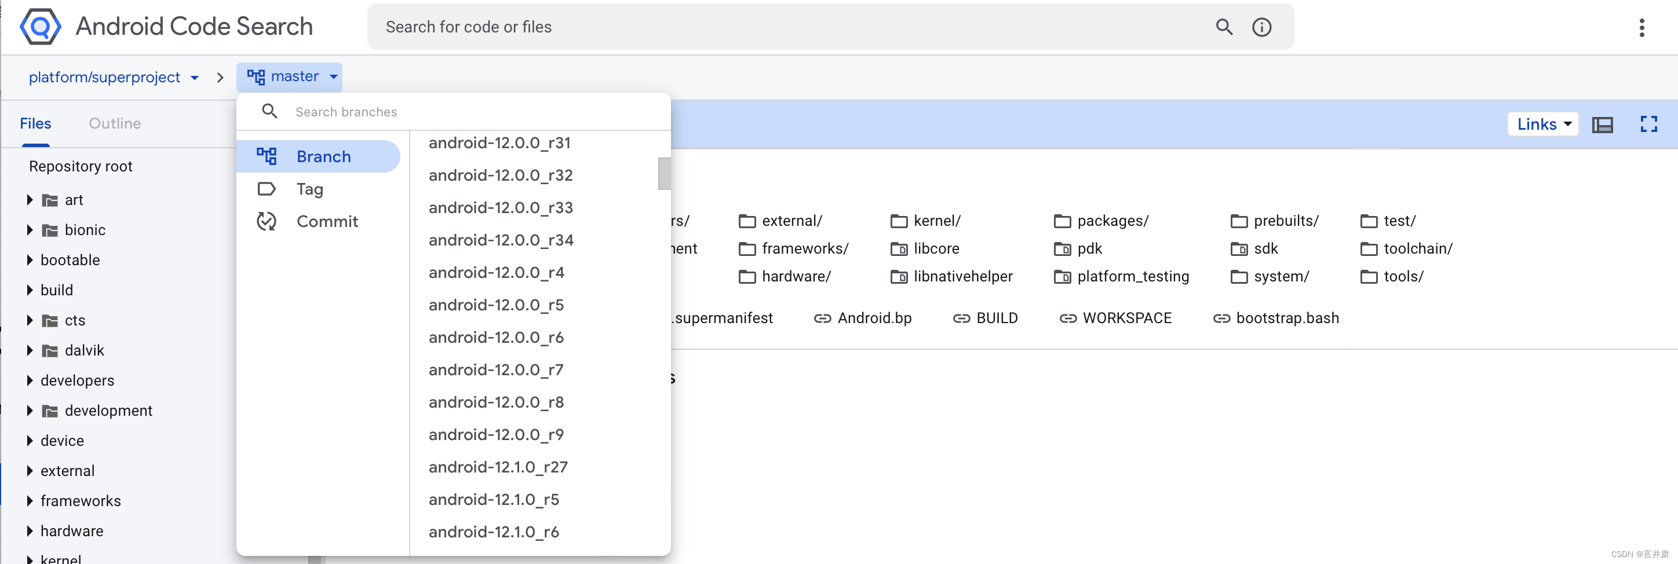
Task: Click the branch list scrollbar thumb
Action: 664,174
